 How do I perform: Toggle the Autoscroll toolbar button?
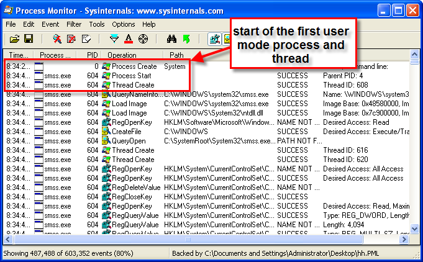(x=71, y=39)
